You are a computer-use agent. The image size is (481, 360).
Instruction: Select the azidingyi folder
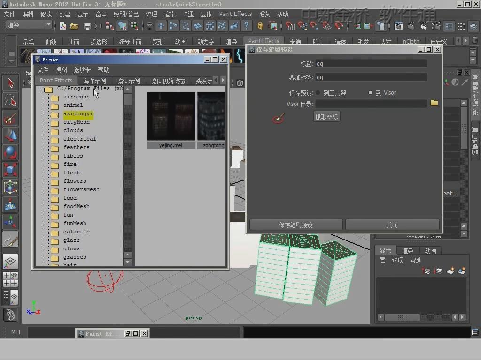point(78,113)
